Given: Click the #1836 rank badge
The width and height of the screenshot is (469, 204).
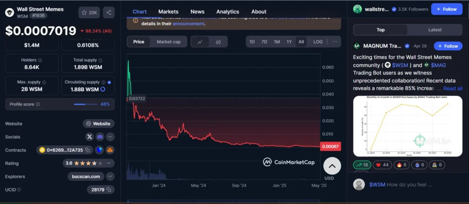Looking at the screenshot, I should tap(38, 16).
